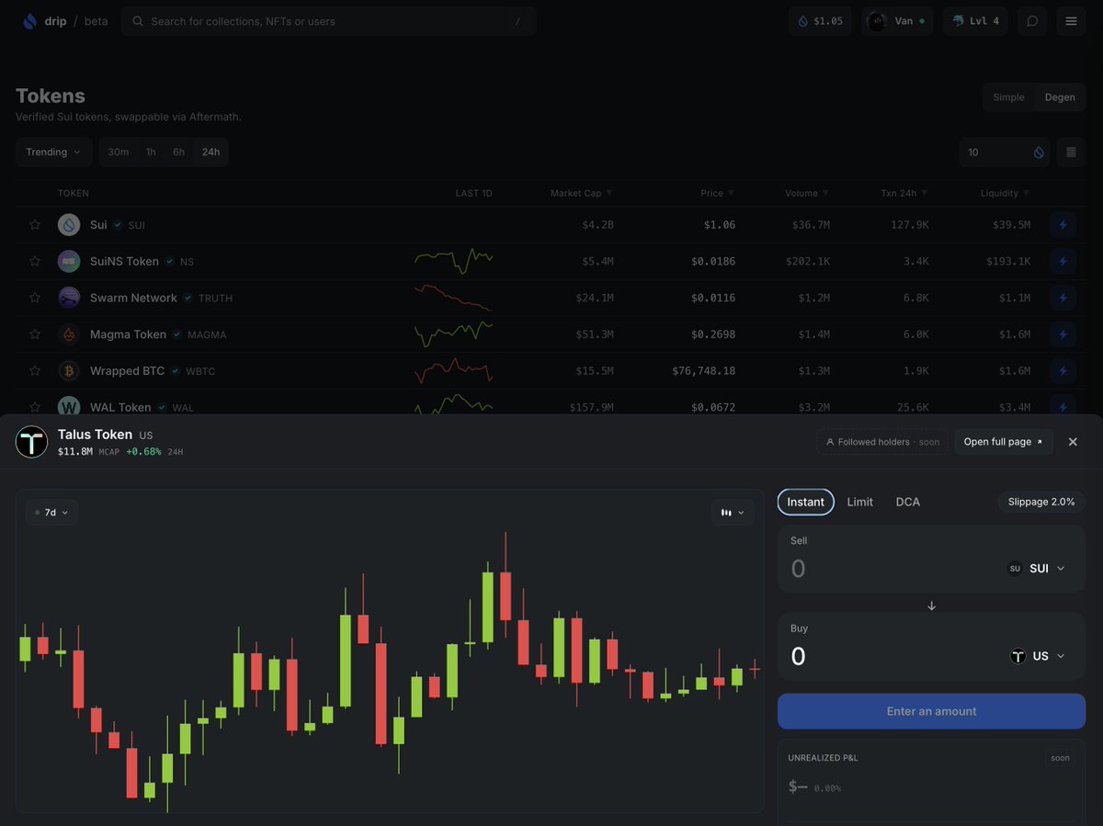Click the Swarm Network token name
Viewport: 1103px width, 826px height.
(x=133, y=298)
